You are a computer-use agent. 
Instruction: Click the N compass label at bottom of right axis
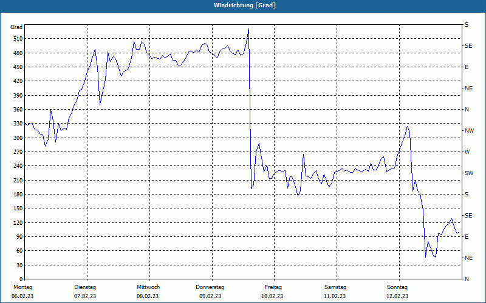pyautogui.click(x=467, y=279)
